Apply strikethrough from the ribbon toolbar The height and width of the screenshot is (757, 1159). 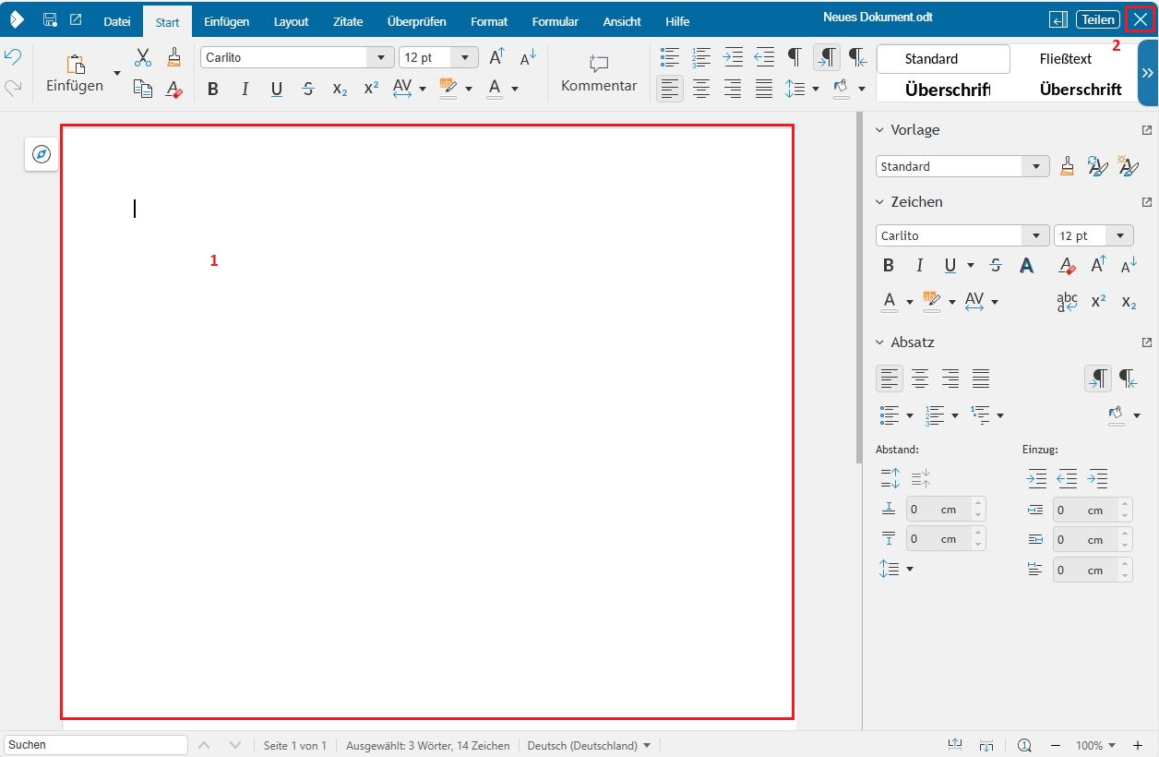point(308,89)
